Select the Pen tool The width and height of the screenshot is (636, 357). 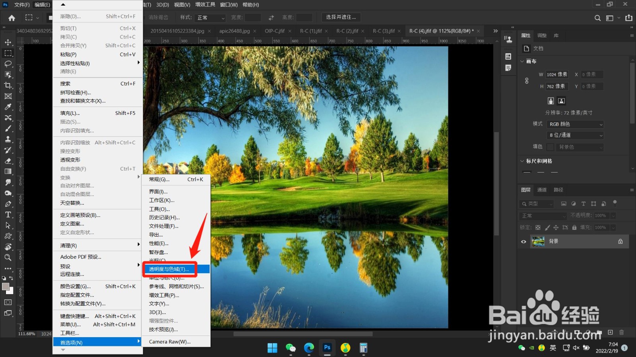point(8,204)
